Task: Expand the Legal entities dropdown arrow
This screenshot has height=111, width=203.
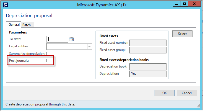Action: (89, 47)
